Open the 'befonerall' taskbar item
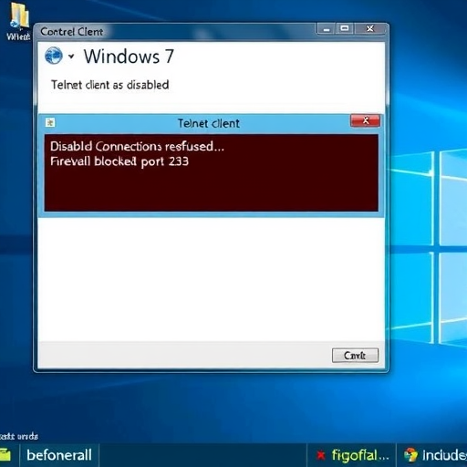Image resolution: width=467 pixels, height=467 pixels. coord(59,455)
